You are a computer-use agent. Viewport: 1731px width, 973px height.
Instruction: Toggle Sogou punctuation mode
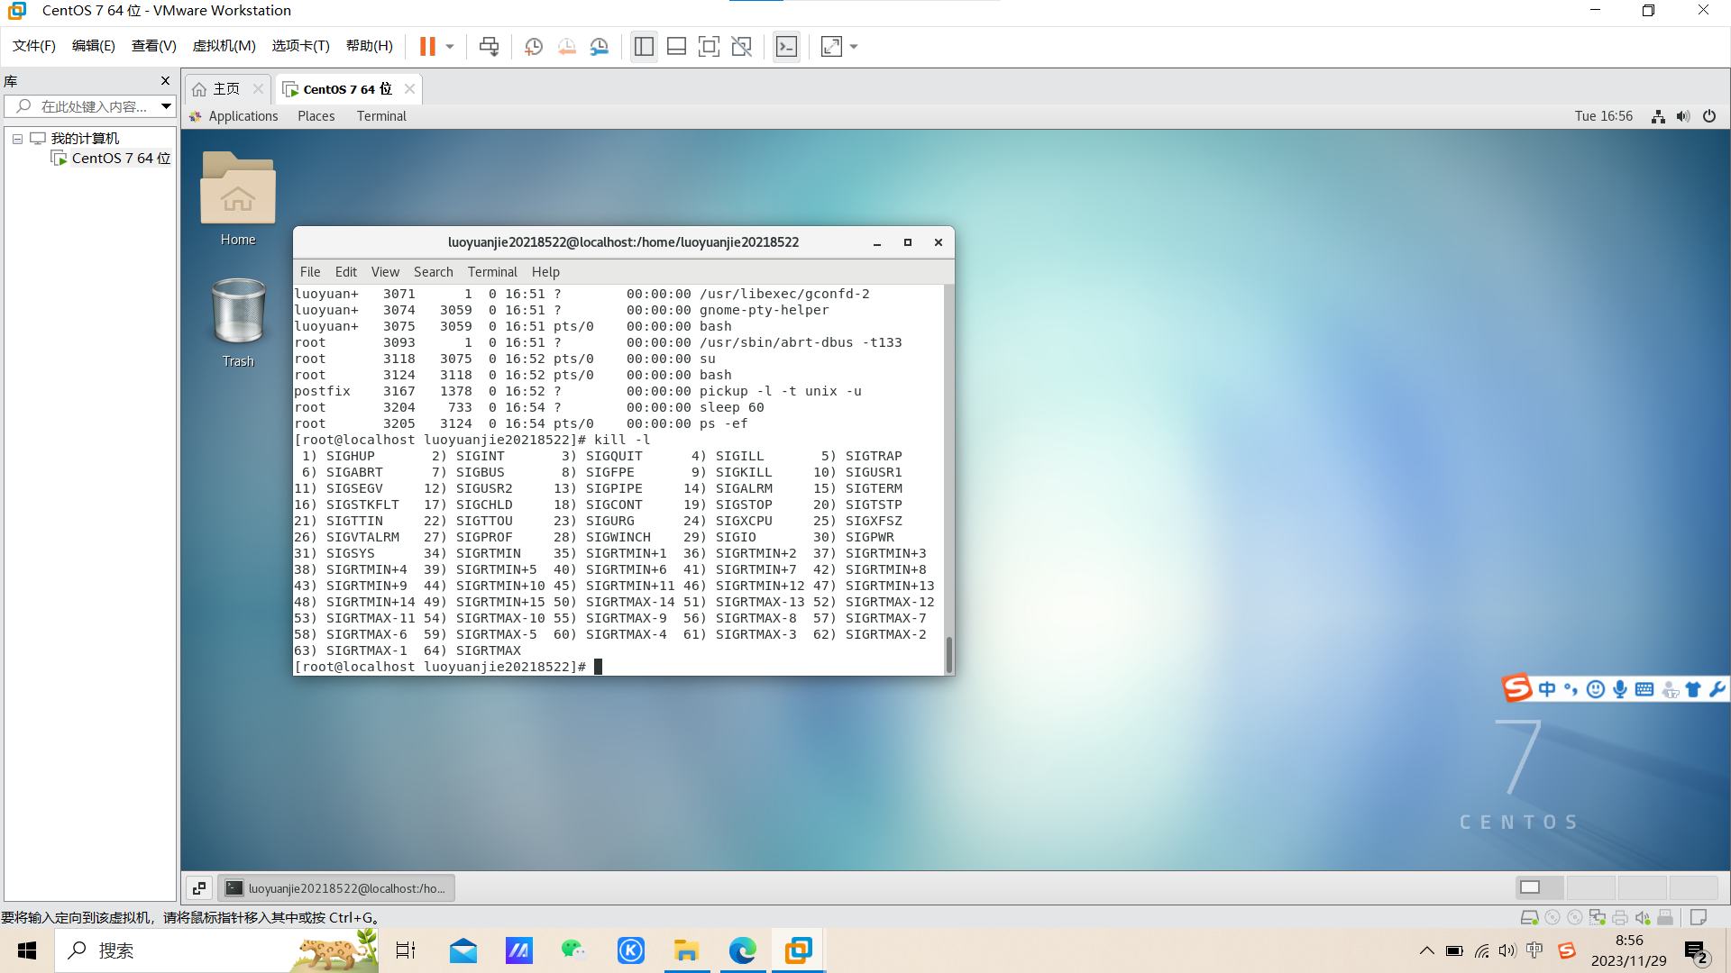coord(1571,689)
